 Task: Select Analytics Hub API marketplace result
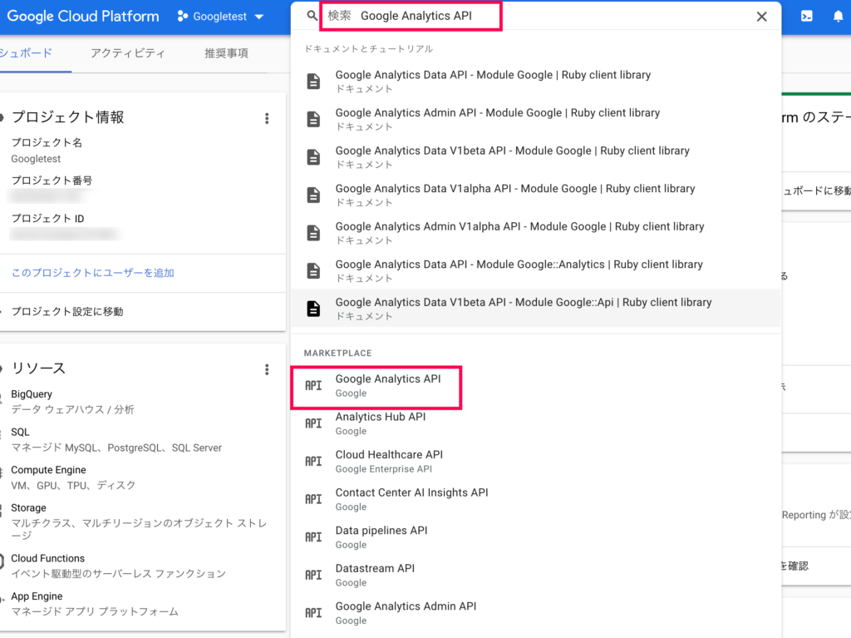(x=536, y=423)
